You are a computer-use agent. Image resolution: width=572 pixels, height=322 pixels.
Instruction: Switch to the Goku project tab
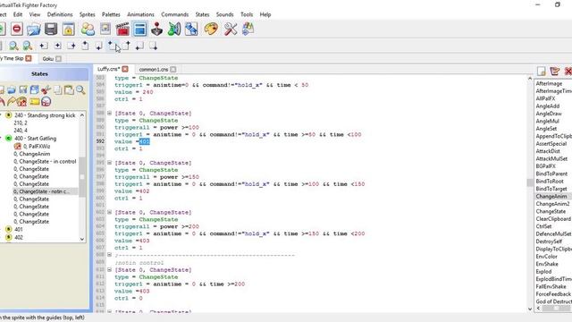click(x=47, y=58)
